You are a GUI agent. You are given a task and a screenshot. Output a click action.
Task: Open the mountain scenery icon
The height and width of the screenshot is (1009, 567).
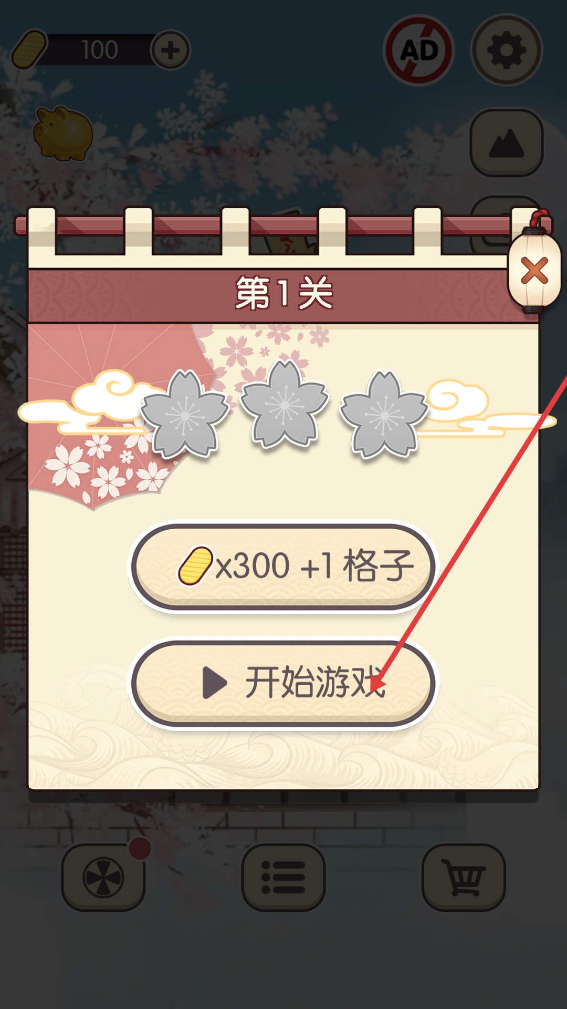(506, 142)
